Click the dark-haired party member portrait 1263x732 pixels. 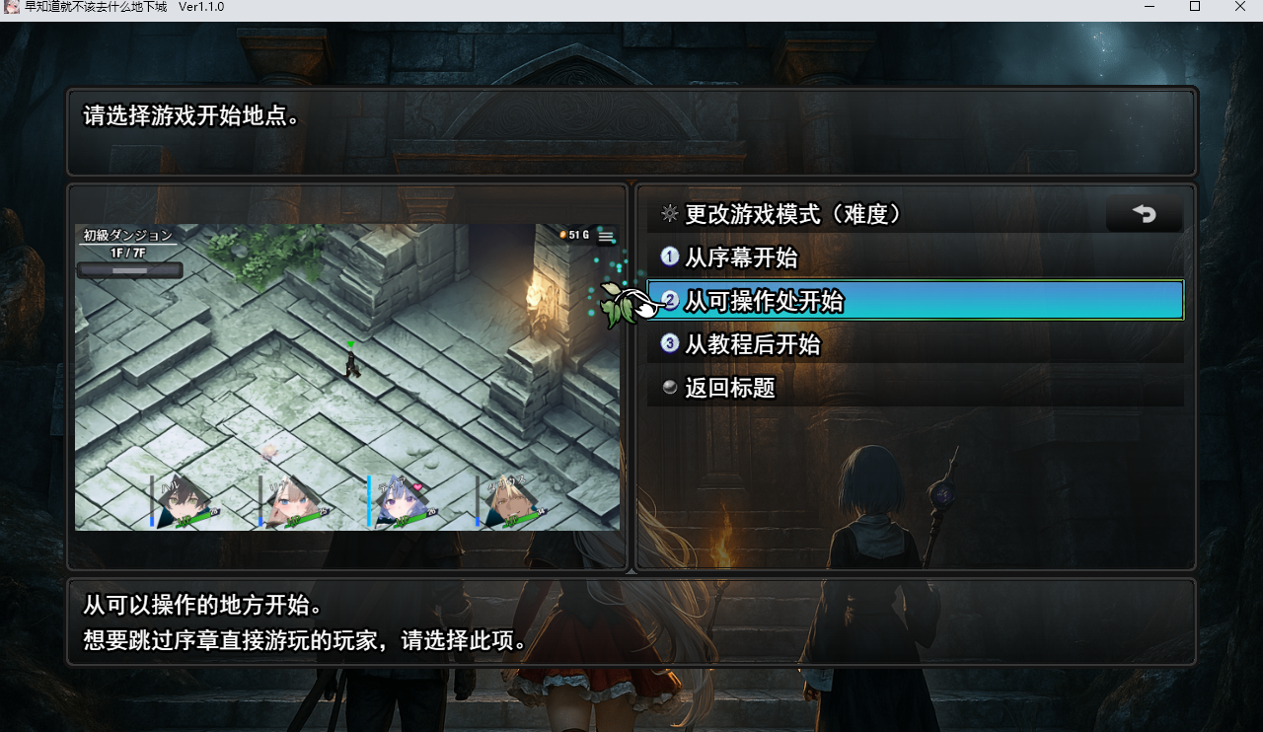[186, 501]
